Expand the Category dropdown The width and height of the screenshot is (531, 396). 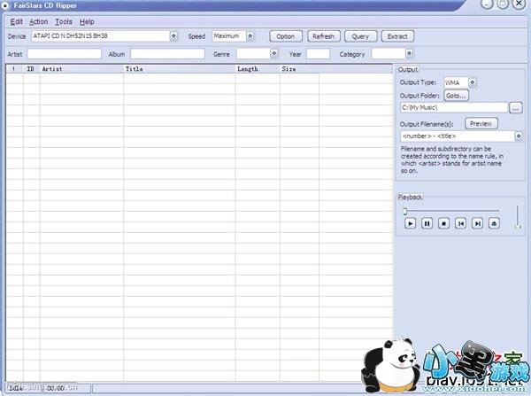409,53
